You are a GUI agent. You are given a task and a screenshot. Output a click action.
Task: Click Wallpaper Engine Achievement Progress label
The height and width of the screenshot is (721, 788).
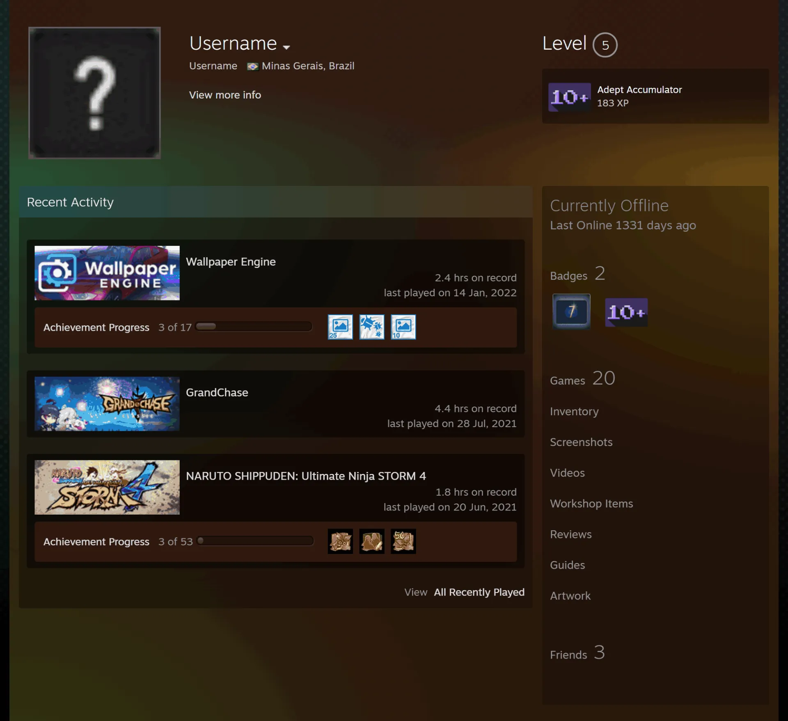pos(96,327)
